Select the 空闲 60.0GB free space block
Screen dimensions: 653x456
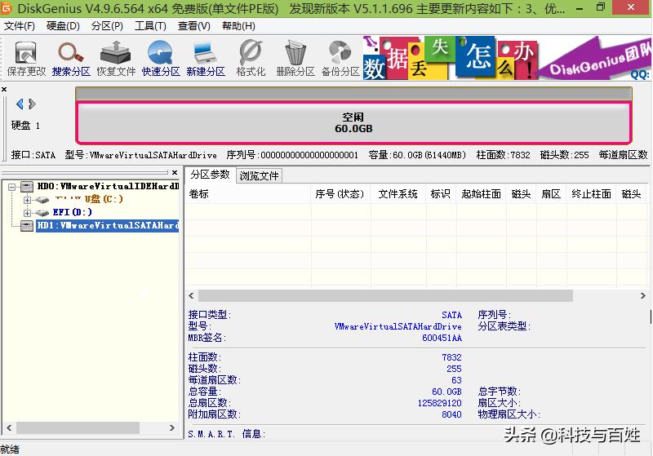coord(353,122)
